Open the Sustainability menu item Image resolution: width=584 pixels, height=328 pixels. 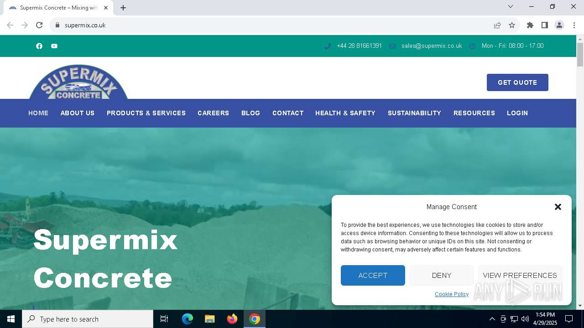click(x=414, y=113)
